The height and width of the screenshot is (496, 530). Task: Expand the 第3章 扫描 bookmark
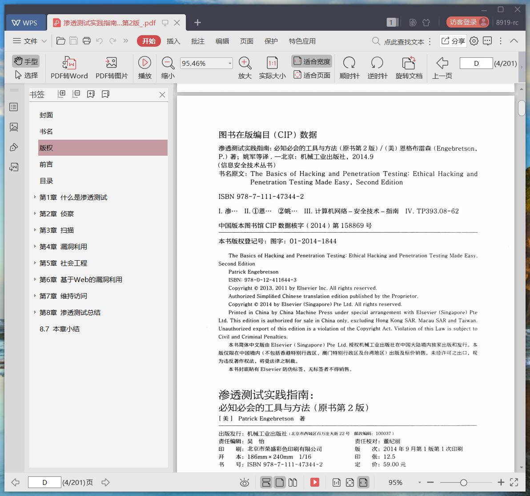(x=35, y=230)
